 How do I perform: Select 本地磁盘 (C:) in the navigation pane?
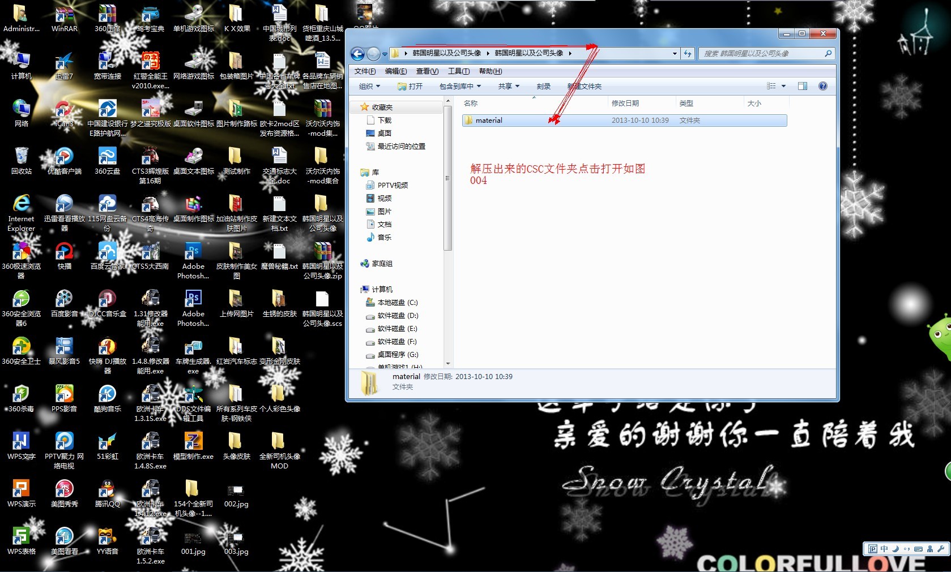(x=392, y=303)
